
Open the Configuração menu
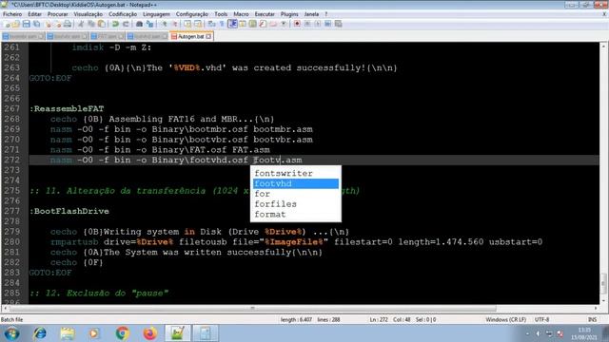pos(192,14)
